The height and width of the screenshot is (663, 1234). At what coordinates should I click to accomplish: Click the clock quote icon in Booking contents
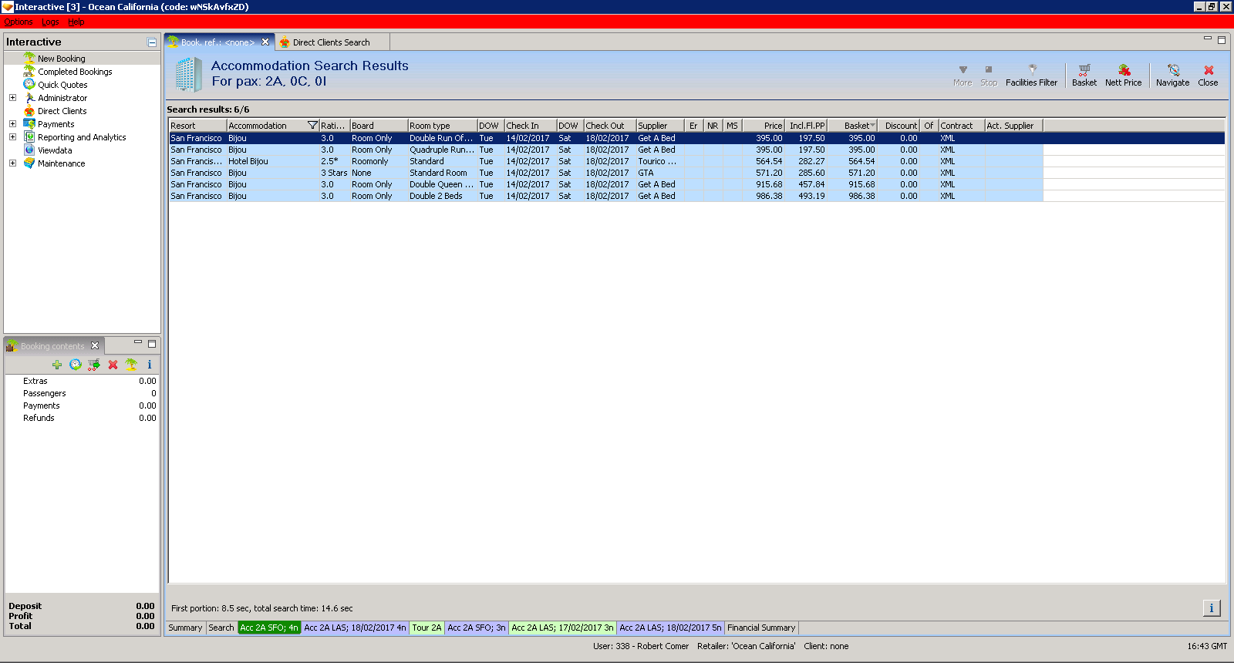click(75, 365)
